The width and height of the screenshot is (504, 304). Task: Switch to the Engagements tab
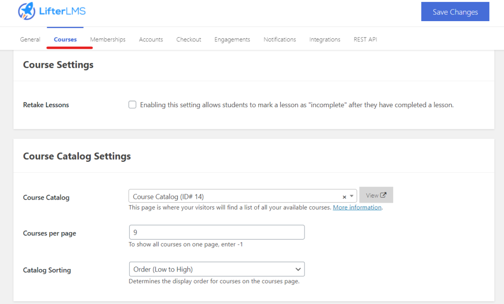tap(232, 39)
